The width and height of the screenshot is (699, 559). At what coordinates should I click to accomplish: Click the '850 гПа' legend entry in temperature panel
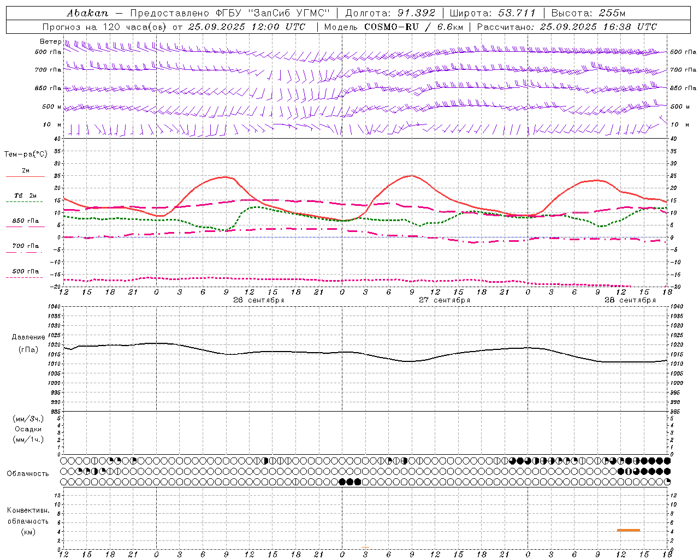coord(26,221)
